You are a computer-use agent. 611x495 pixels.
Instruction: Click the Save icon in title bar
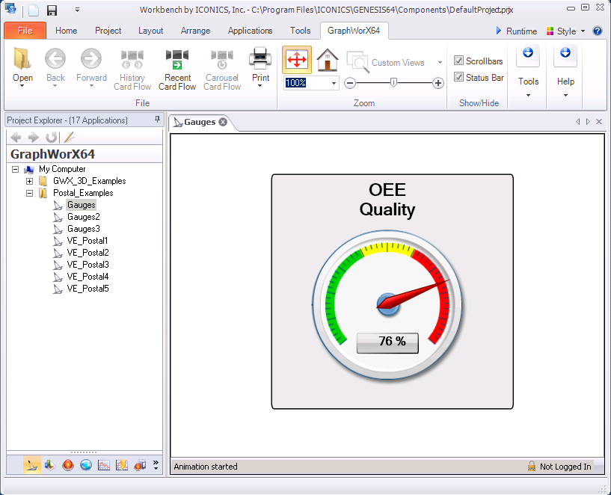pyautogui.click(x=52, y=10)
